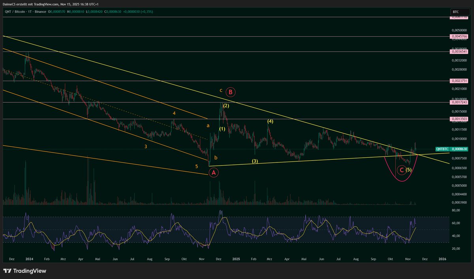Image resolution: width=474 pixels, height=279 pixels.
Task: Click the 60,00 RSI scale value
Action: click(x=455, y=223)
